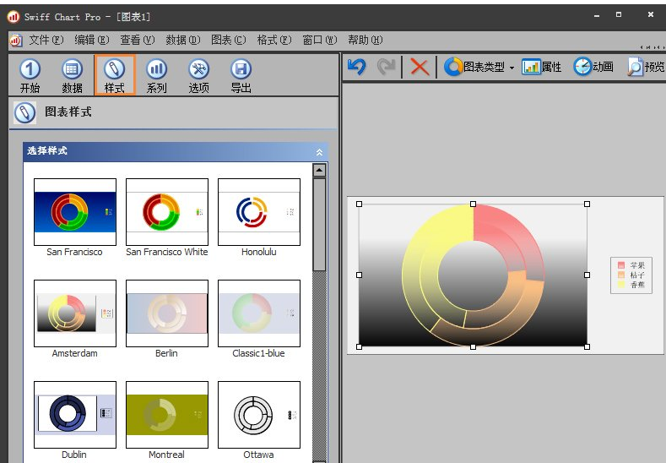Click the 导出 (Export) disk icon
This screenshot has height=463, width=666.
241,70
